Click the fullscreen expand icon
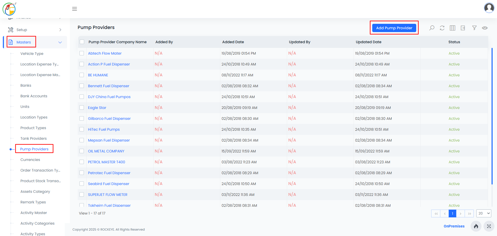Image resolution: width=497 pixels, height=236 pixels. point(489,226)
